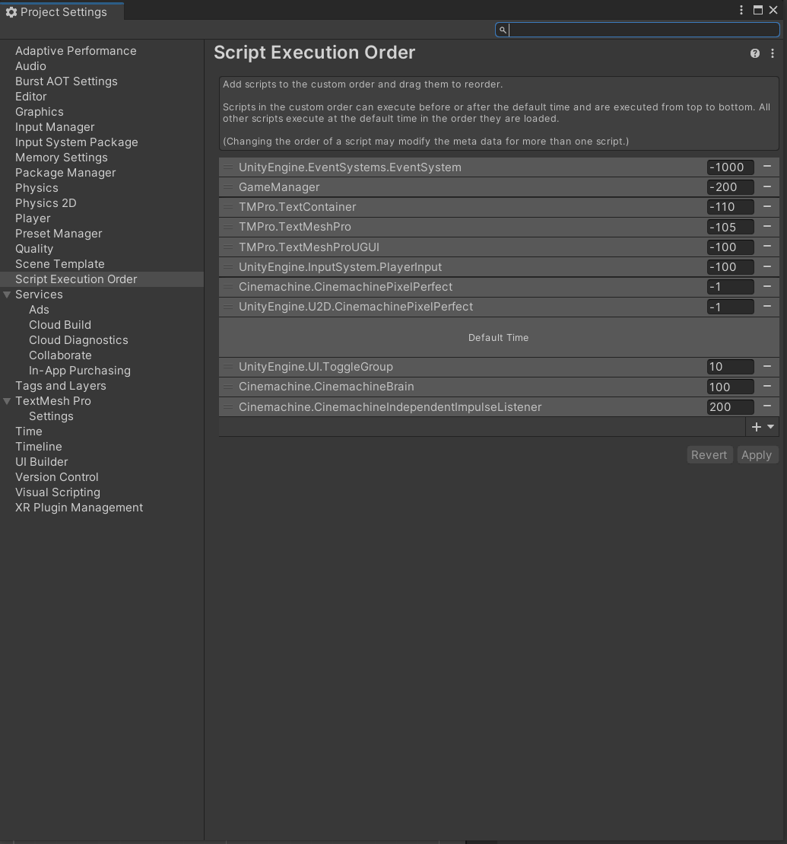Edit CinemachineBrain order value 100

coord(730,387)
